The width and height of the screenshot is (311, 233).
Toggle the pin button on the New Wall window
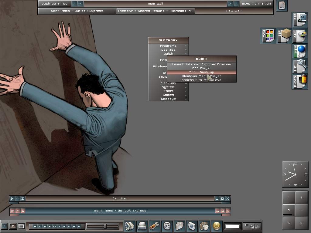pos(12,198)
